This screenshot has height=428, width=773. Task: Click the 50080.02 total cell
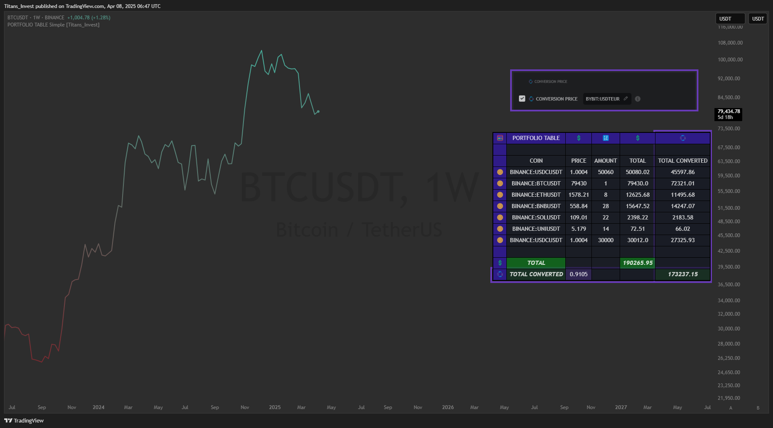(x=638, y=172)
